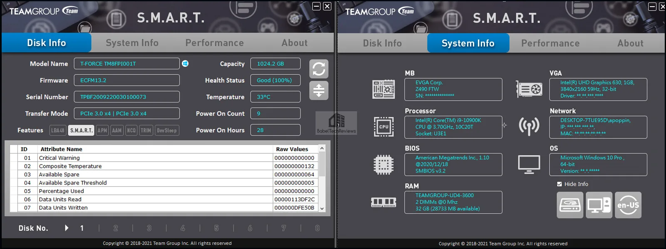Toggle the S.M.A.R.T. feature badge
Screen dimensions: 666x249
tap(81, 131)
